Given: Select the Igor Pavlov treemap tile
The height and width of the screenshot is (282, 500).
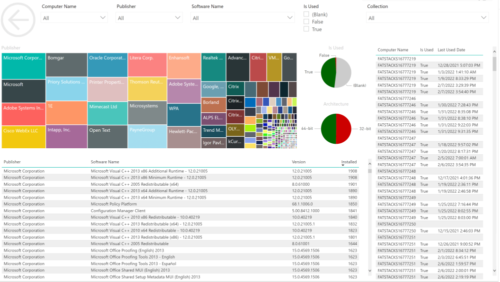Looking at the screenshot, I should 213,143.
